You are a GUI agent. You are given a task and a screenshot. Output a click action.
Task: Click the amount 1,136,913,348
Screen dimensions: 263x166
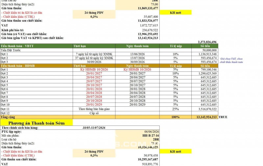pyautogui.click(x=207, y=54)
